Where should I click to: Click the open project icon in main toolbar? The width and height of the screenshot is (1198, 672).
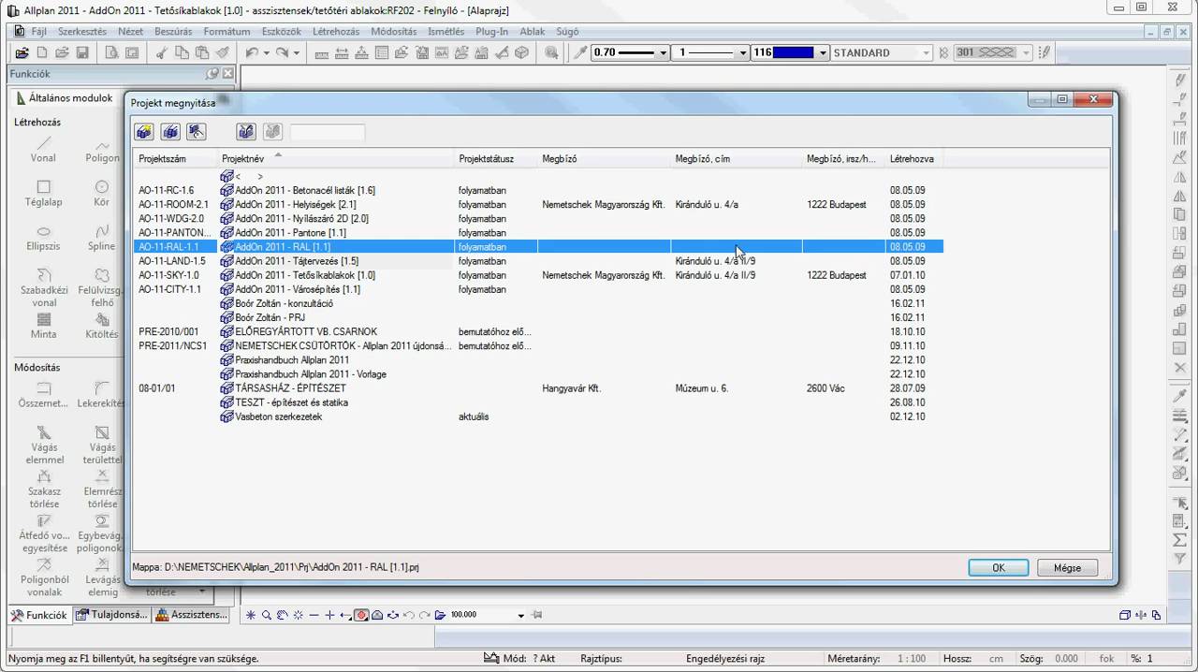coord(22,53)
